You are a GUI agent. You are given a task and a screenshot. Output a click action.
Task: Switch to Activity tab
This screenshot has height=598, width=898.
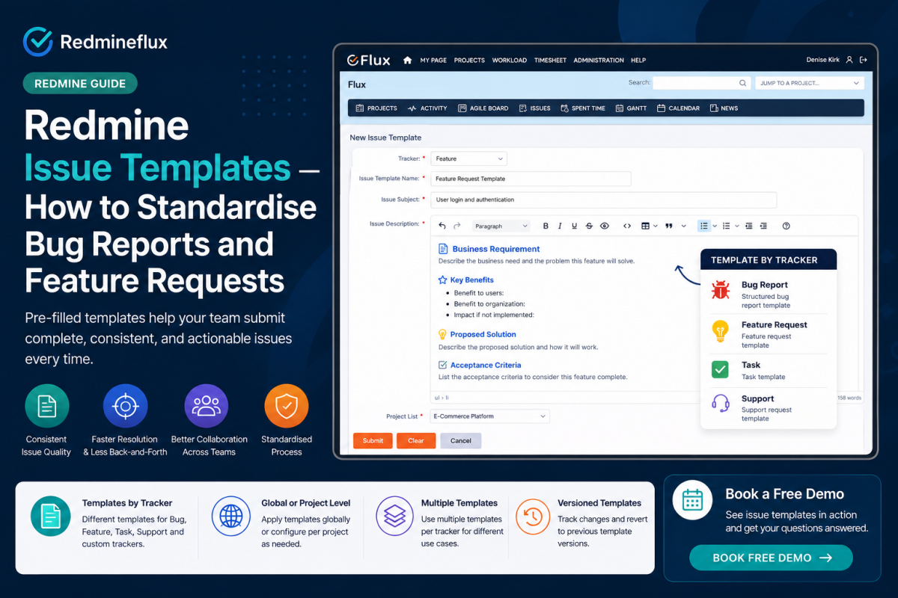427,108
